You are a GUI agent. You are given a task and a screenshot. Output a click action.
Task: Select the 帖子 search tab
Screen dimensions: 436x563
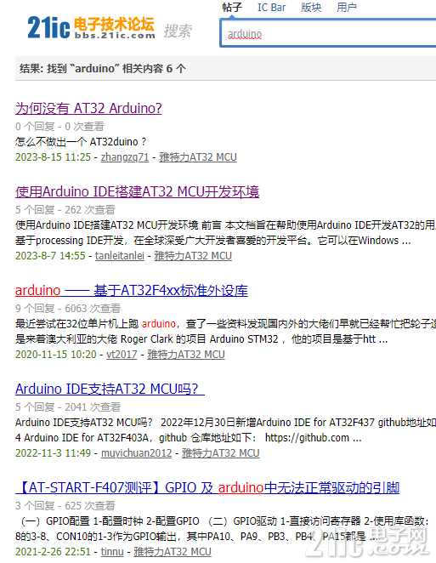[232, 7]
